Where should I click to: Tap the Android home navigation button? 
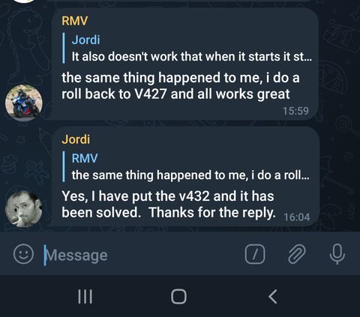178,297
